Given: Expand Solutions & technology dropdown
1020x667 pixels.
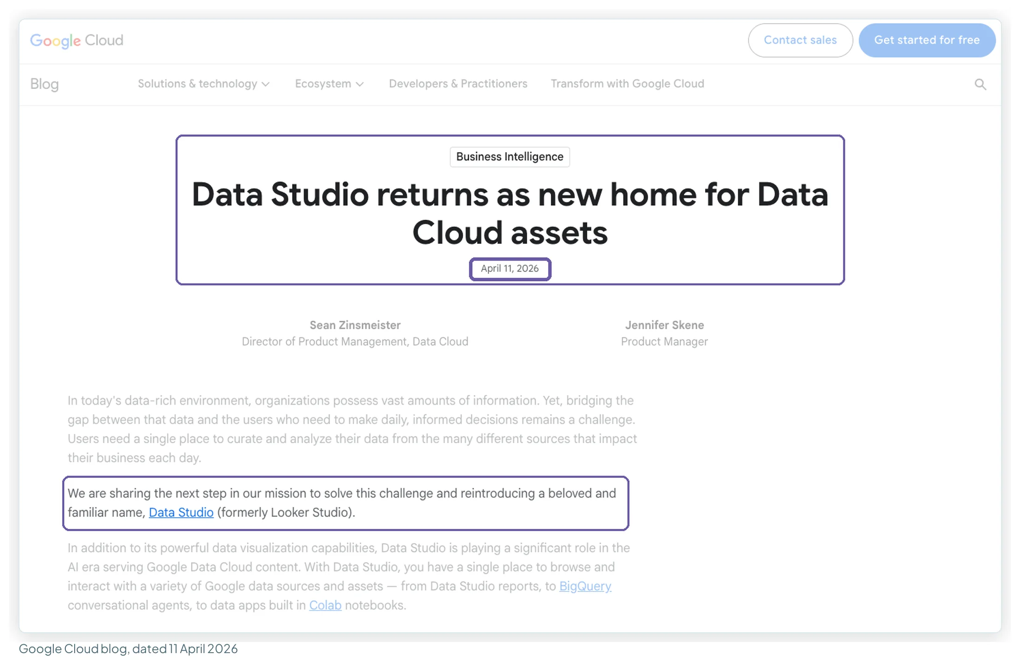Looking at the screenshot, I should coord(204,84).
